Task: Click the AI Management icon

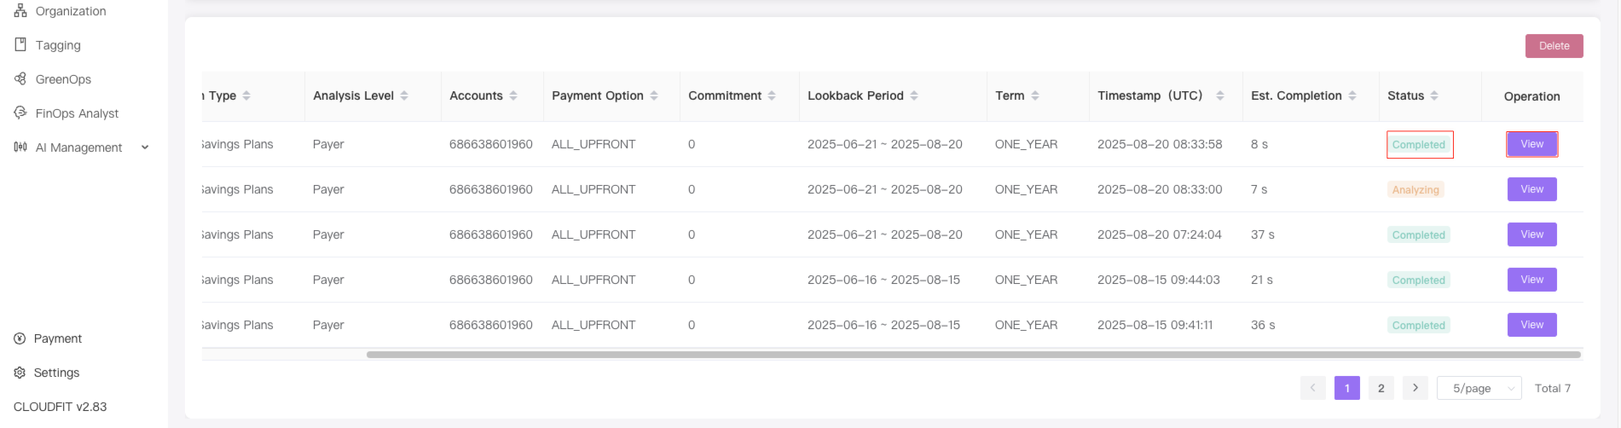Action: (x=20, y=147)
